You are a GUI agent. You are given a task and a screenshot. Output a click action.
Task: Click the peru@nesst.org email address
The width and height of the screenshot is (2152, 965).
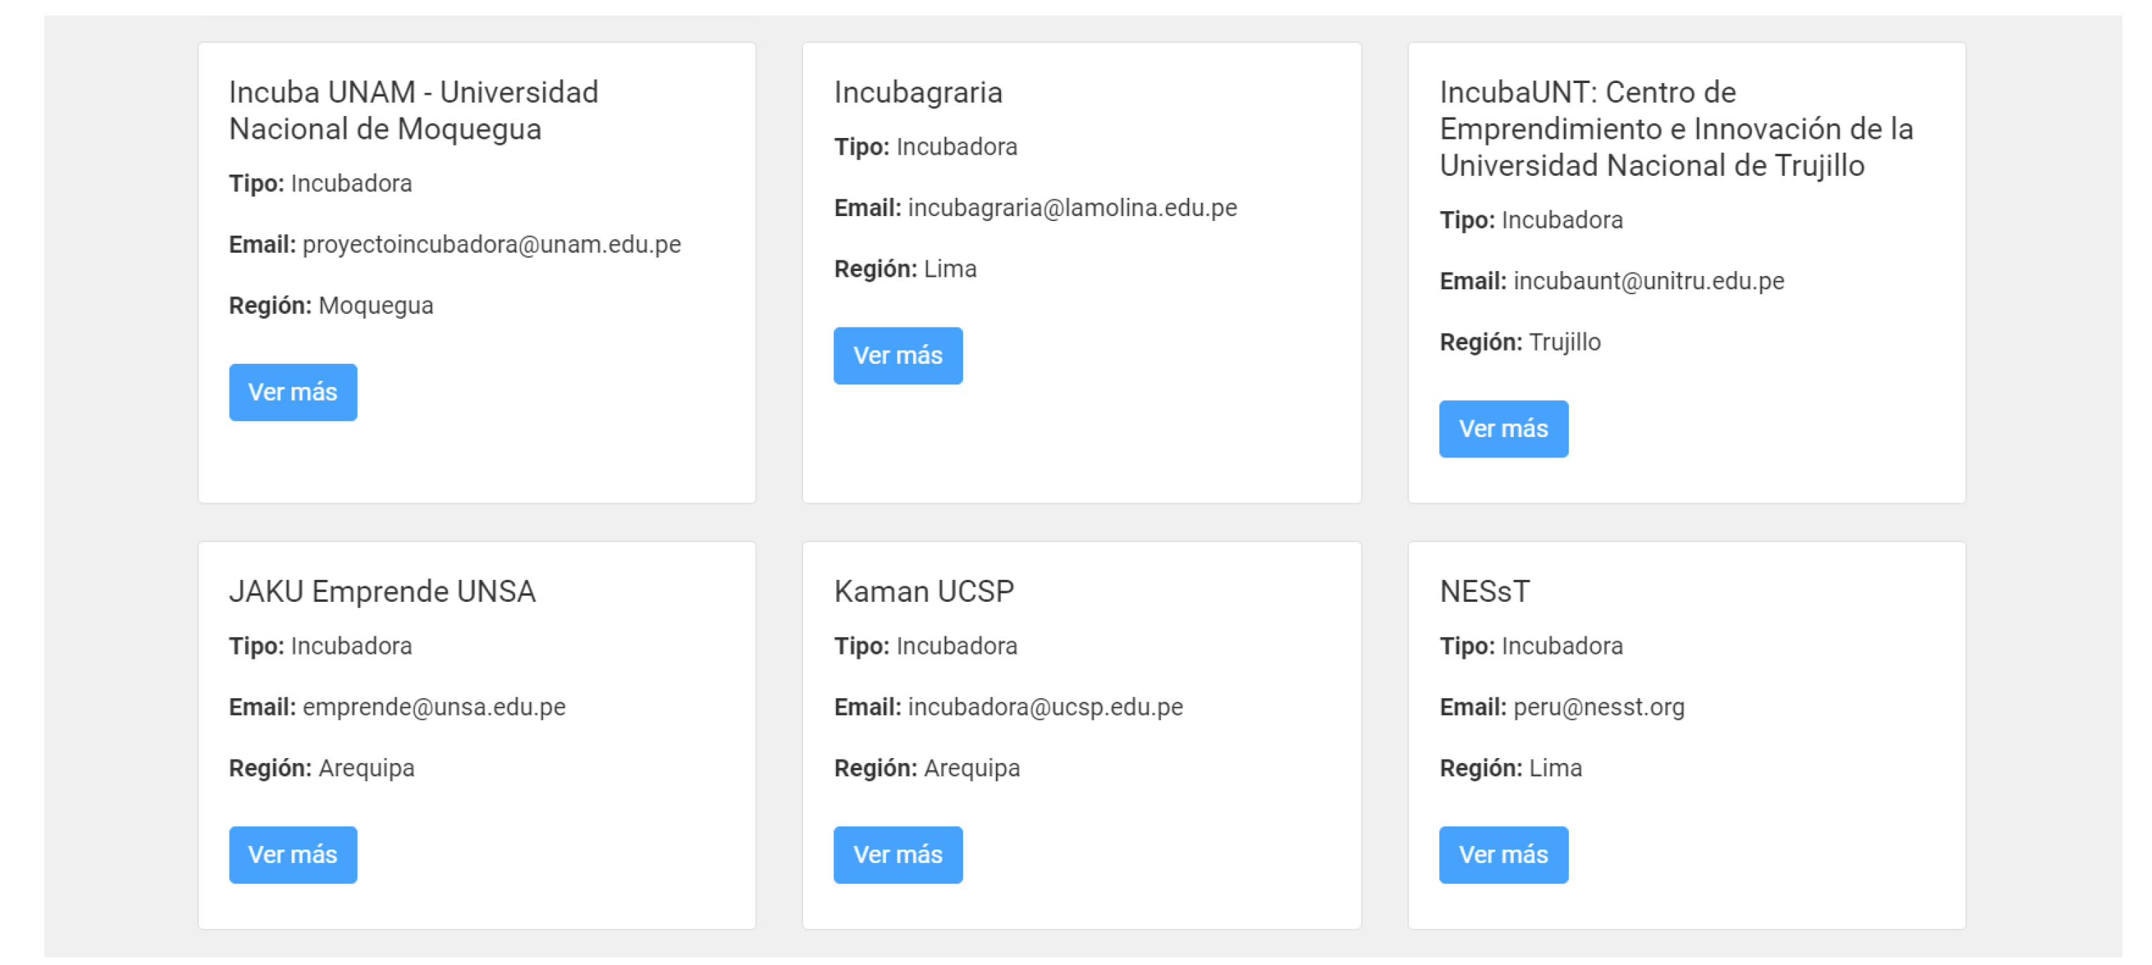[x=1598, y=707]
